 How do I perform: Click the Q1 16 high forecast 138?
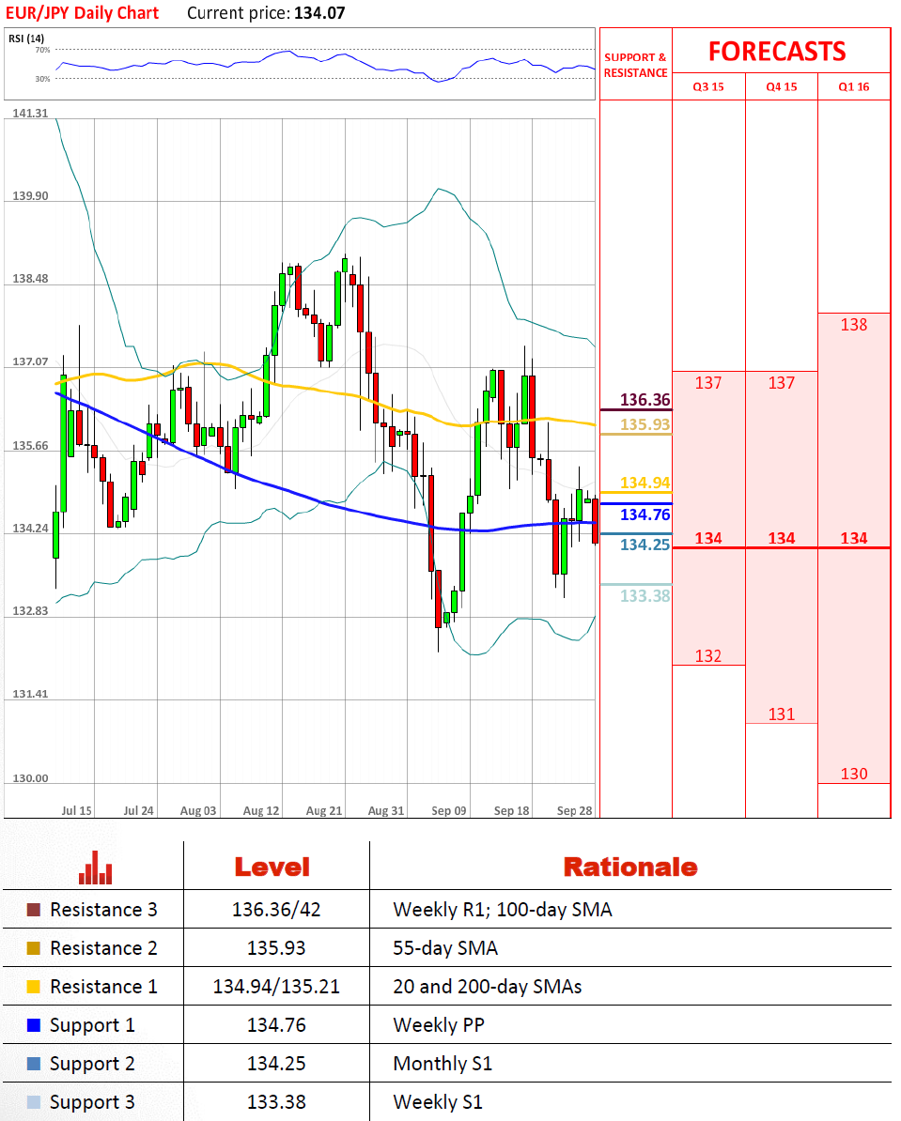pos(854,325)
